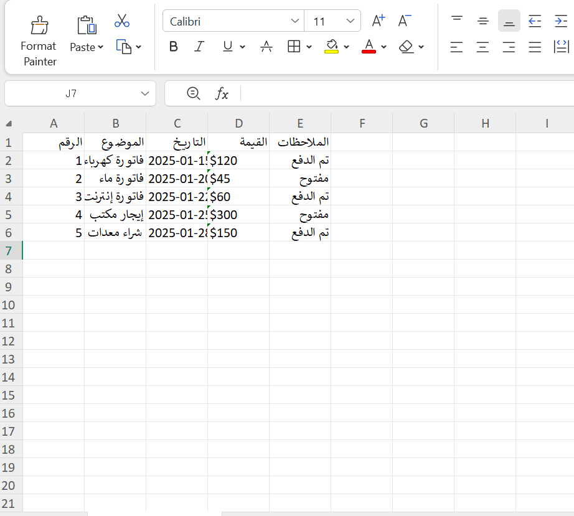Click the zoom magnifier icon in formula bar

[193, 94]
